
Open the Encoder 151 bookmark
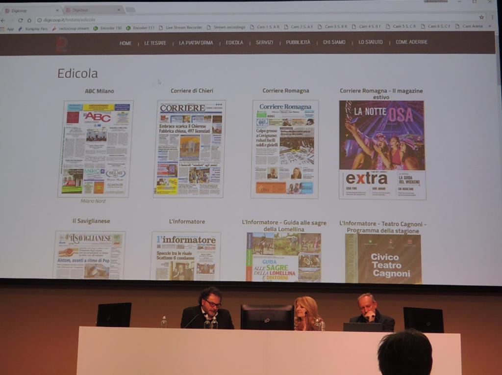tap(140, 28)
